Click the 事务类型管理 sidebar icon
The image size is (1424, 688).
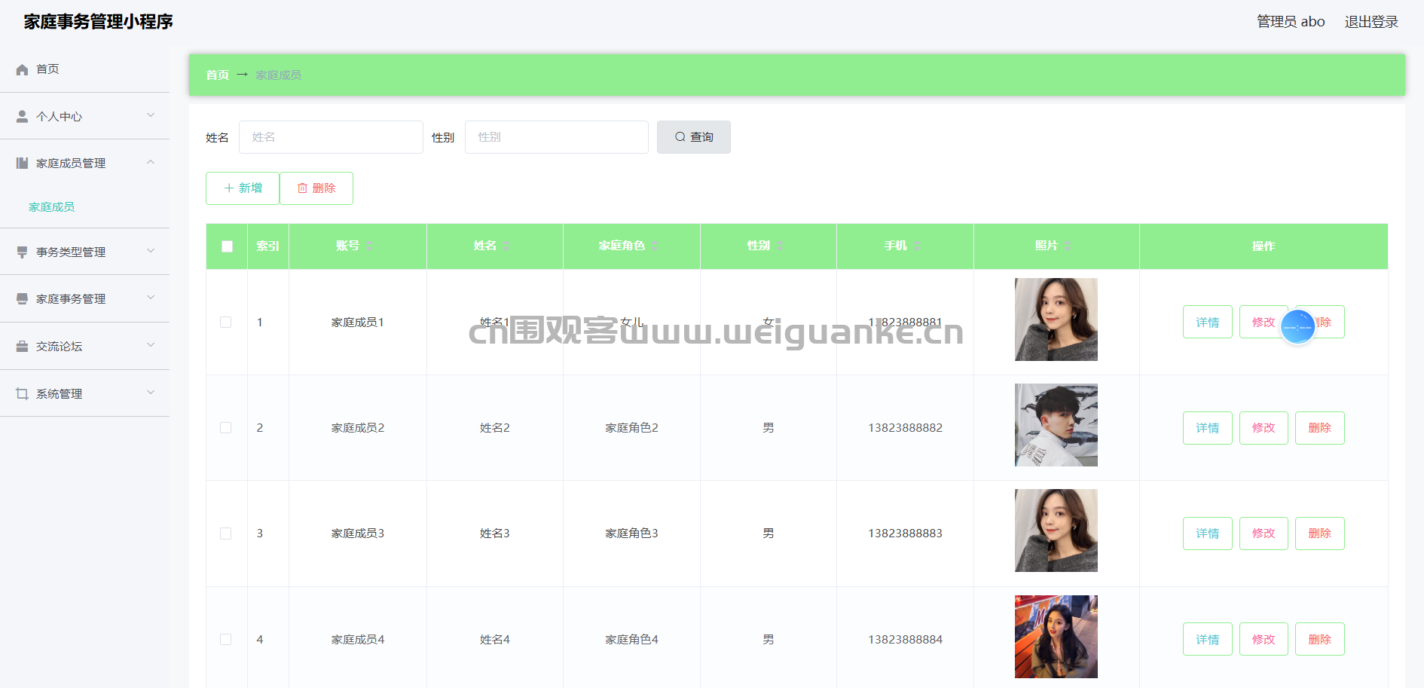click(x=21, y=252)
